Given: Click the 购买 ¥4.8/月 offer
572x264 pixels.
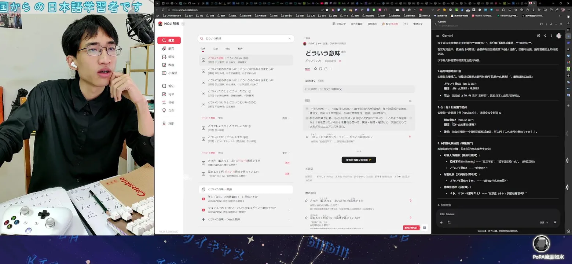Looking at the screenshot, I should point(390,24).
